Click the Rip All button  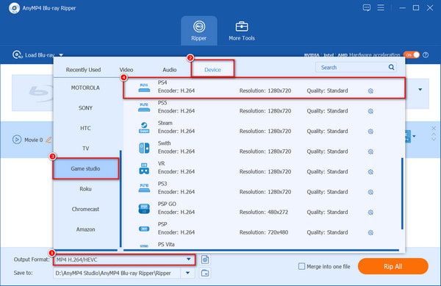(x=393, y=266)
